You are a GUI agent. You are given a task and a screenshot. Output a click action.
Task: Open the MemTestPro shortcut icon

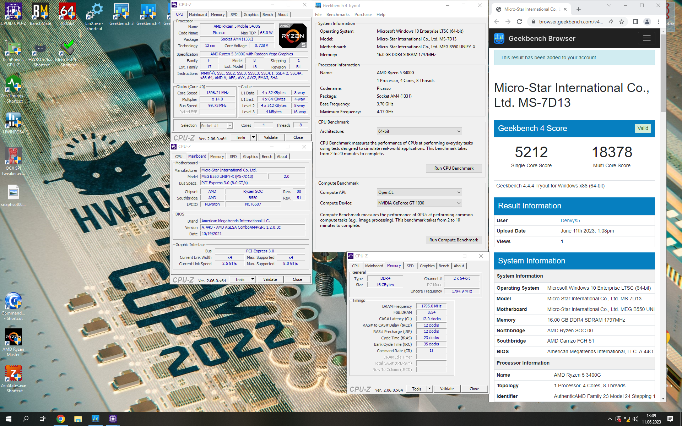click(67, 54)
